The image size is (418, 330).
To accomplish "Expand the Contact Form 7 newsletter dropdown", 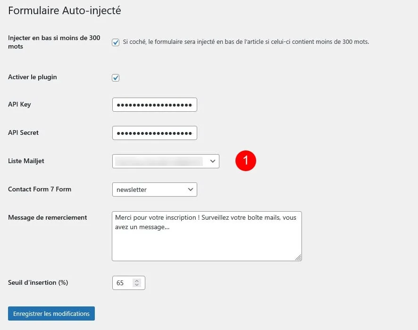I will point(154,190).
